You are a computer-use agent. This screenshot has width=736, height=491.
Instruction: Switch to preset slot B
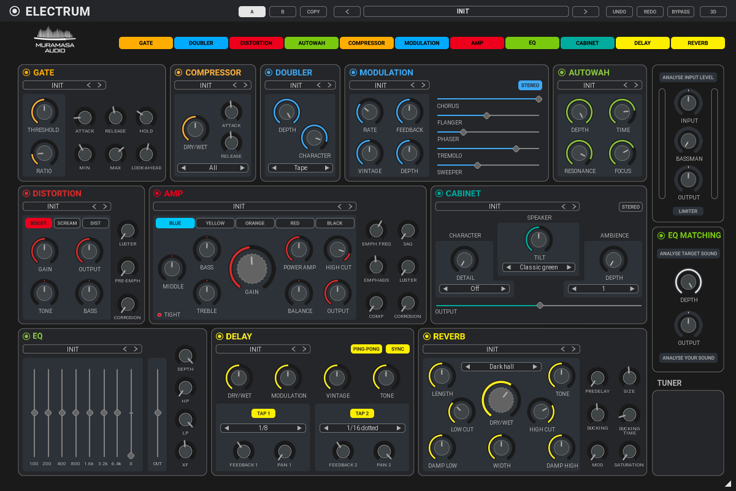tap(282, 11)
